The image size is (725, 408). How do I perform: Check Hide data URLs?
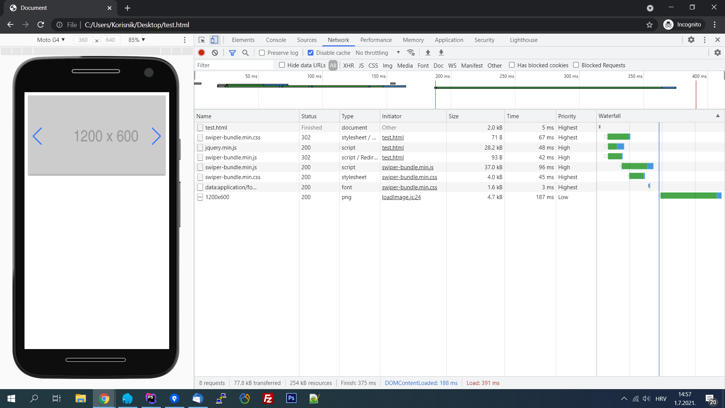[x=282, y=65]
